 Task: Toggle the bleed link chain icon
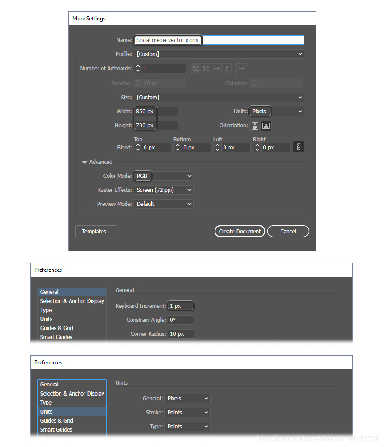click(299, 147)
